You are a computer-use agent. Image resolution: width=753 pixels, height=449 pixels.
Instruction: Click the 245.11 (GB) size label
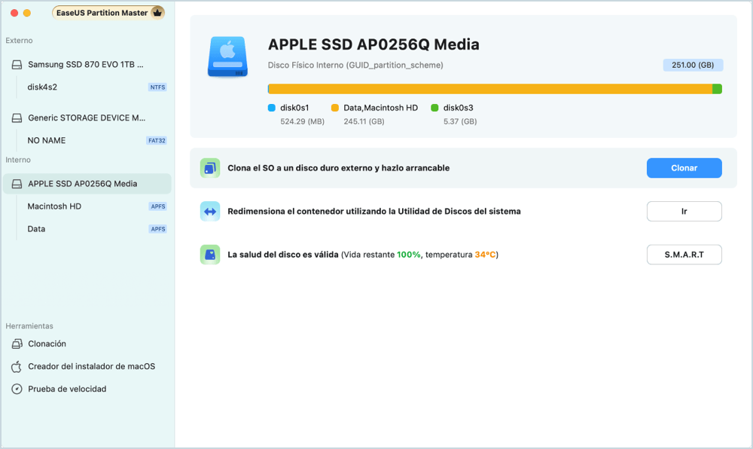pos(364,121)
